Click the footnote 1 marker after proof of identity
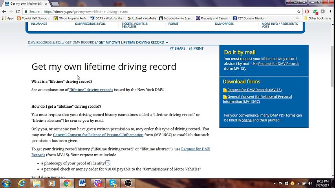This screenshot has width=335, height=188. click(108, 163)
